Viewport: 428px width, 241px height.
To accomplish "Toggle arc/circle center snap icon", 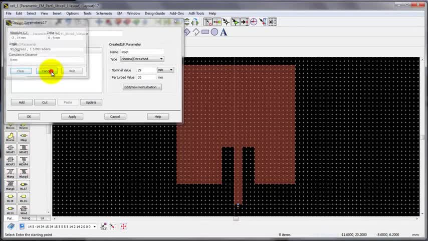I will (x=254, y=22).
